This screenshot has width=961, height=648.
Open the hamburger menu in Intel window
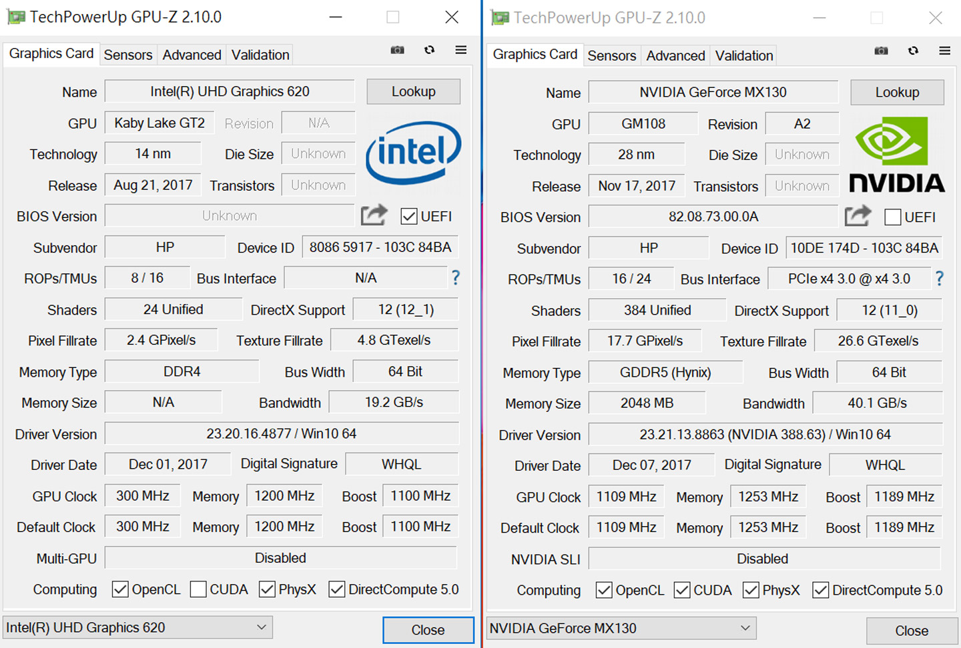pyautogui.click(x=461, y=50)
